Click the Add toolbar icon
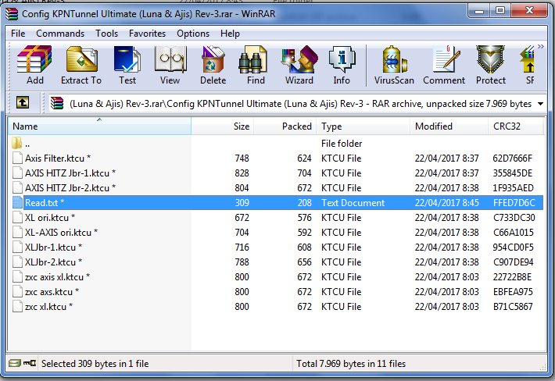 [34, 59]
